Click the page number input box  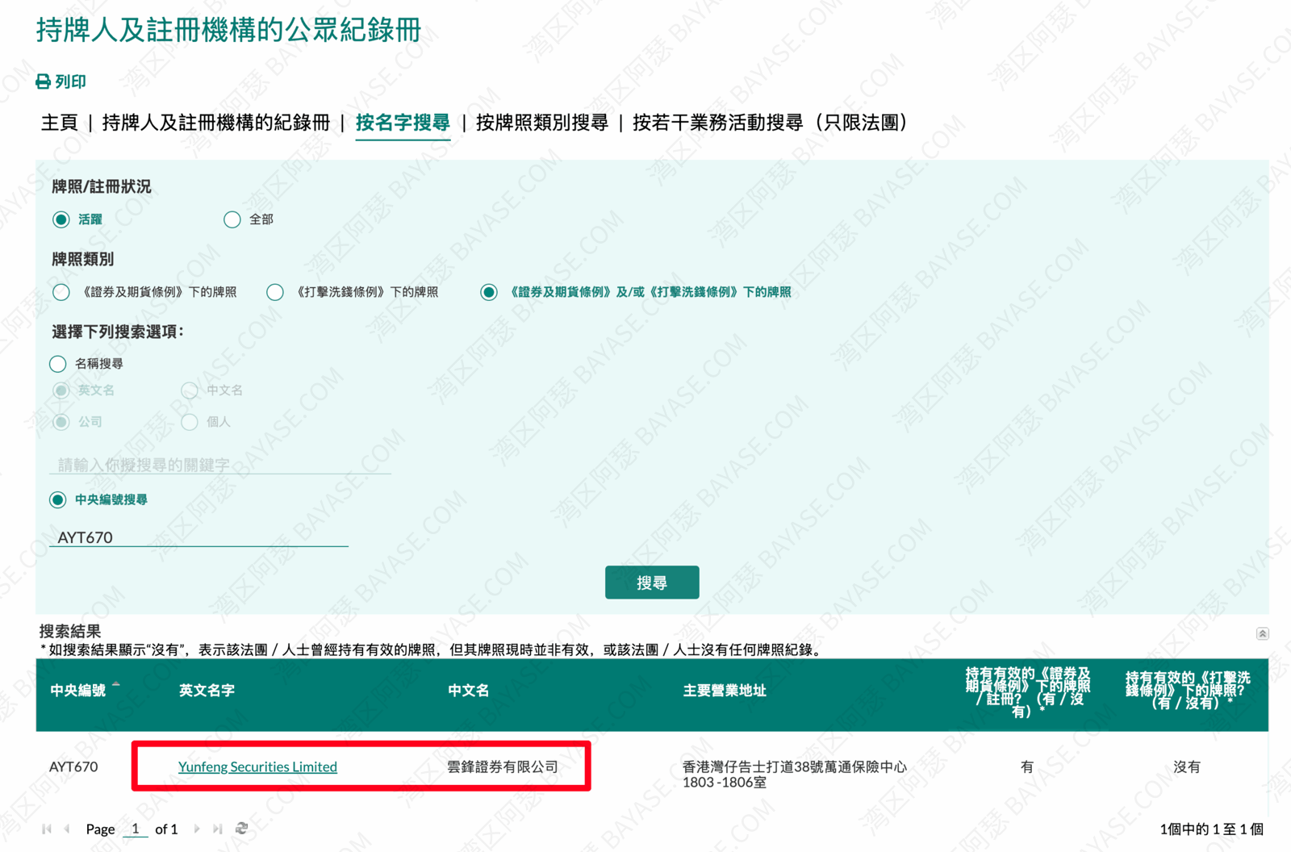[135, 829]
